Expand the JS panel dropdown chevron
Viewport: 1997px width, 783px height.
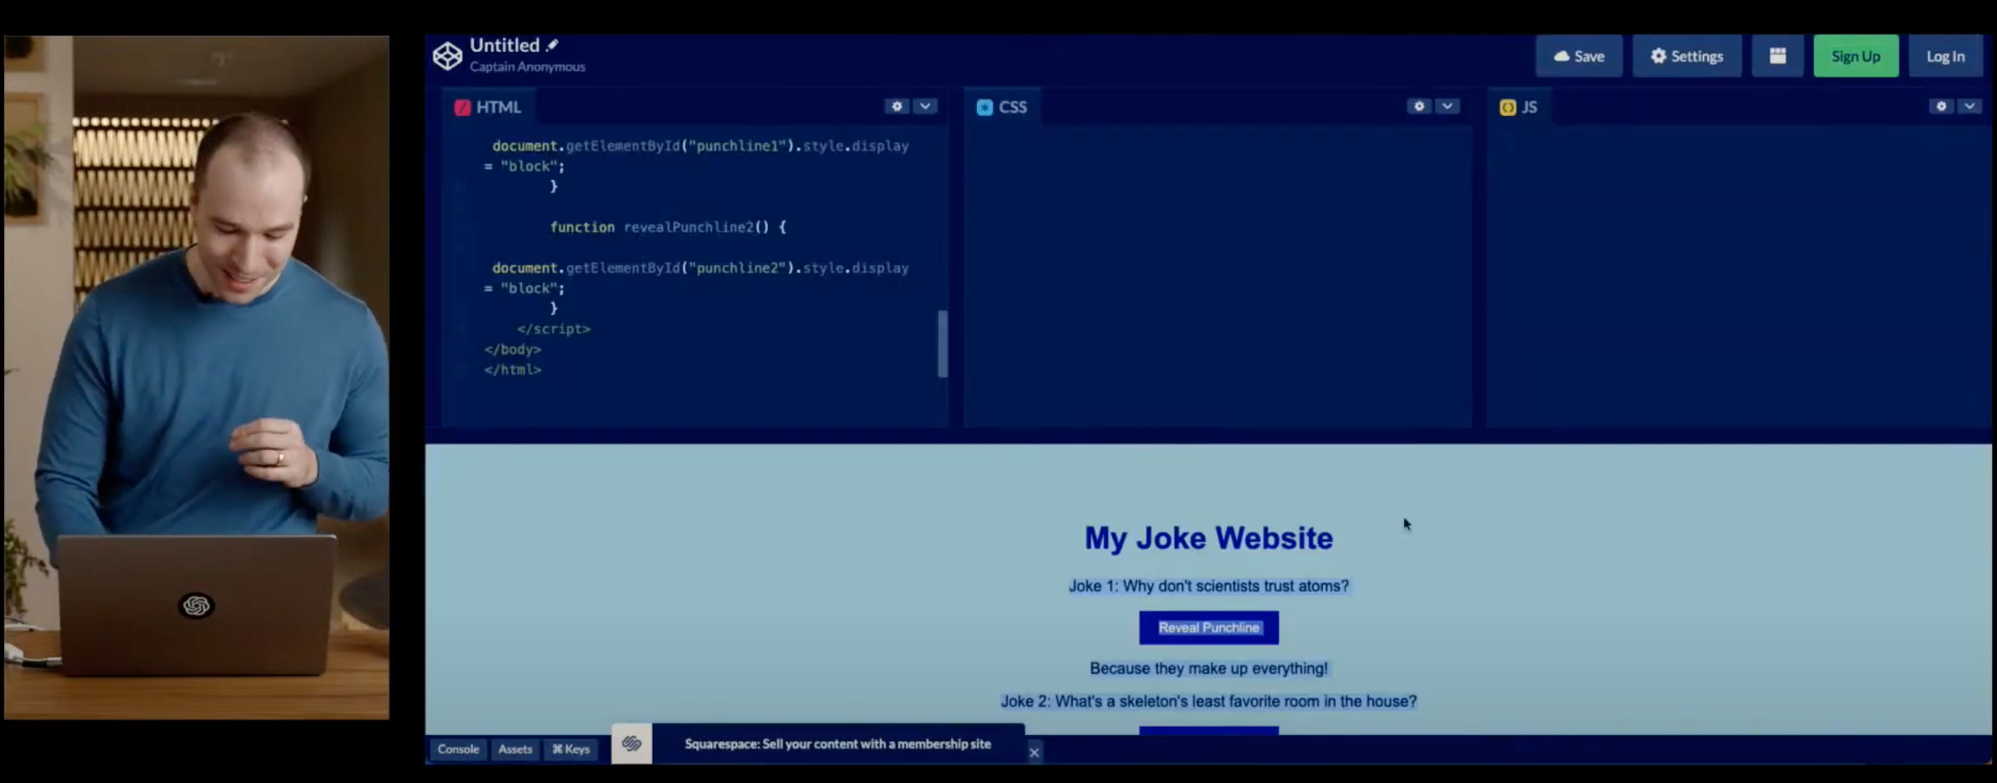(1969, 106)
